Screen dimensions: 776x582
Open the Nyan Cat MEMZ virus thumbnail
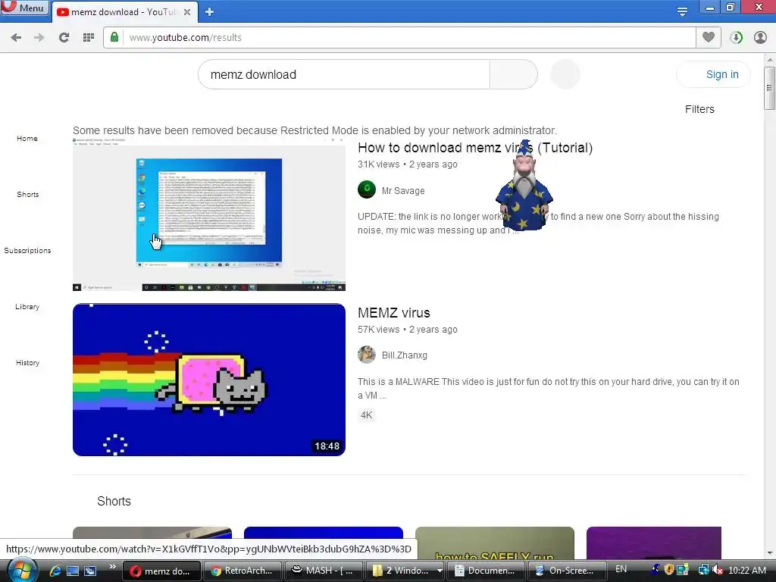tap(209, 380)
